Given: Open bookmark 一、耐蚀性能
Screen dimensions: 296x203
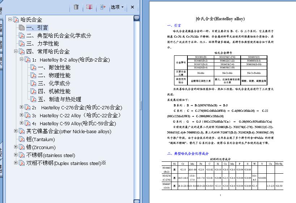Looking at the screenshot, I should (x=54, y=67).
